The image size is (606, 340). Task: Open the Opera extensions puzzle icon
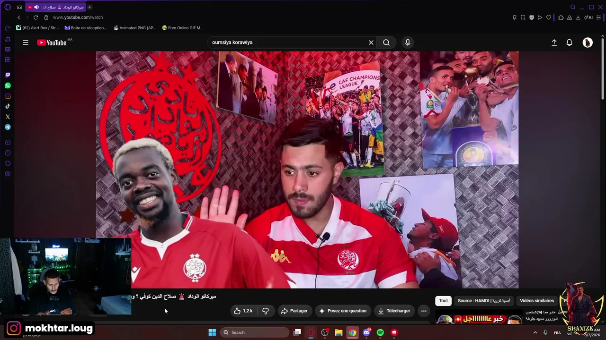[561, 17]
